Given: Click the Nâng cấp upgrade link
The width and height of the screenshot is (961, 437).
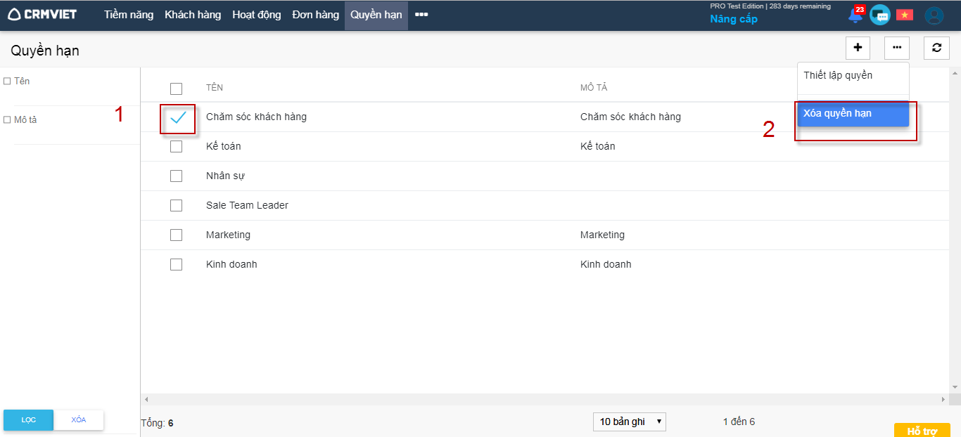Looking at the screenshot, I should point(734,20).
